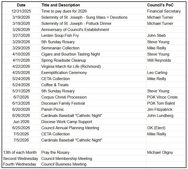Click the Will Reynolds cell
This screenshot has height=169, width=188.
click(x=159, y=60)
